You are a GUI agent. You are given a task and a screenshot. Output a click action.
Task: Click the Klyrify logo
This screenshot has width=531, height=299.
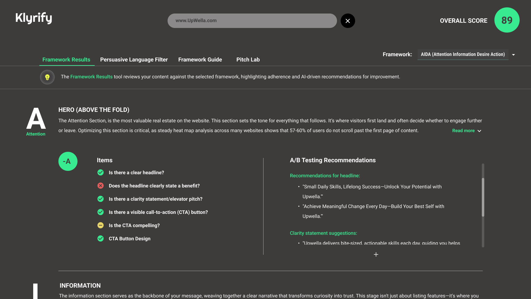(34, 18)
